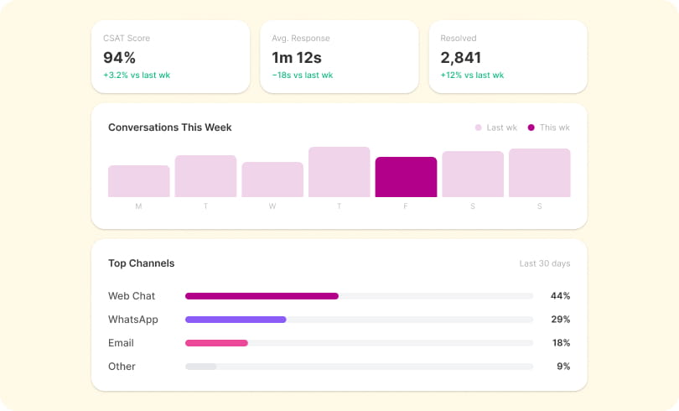The height and width of the screenshot is (411, 679).
Task: Click the Avg. Response label
Action: click(301, 38)
